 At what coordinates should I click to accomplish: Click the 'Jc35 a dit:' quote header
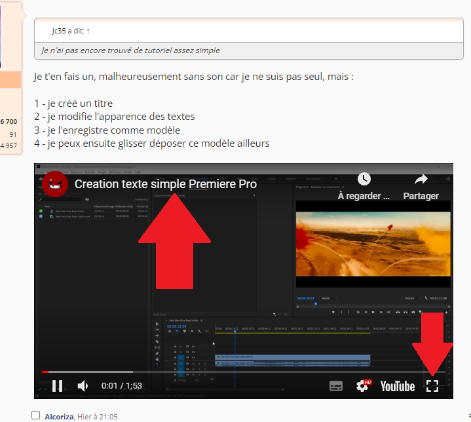(x=68, y=31)
